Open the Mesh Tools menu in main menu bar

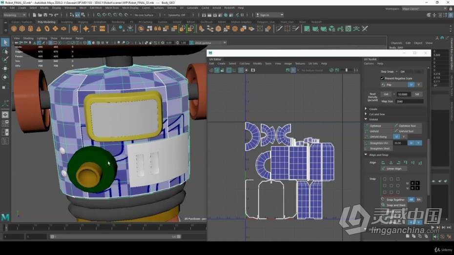point(112,8)
